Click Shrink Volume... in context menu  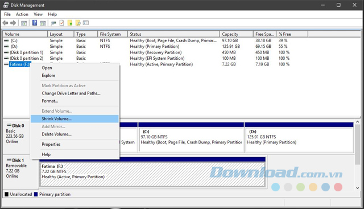(75, 119)
